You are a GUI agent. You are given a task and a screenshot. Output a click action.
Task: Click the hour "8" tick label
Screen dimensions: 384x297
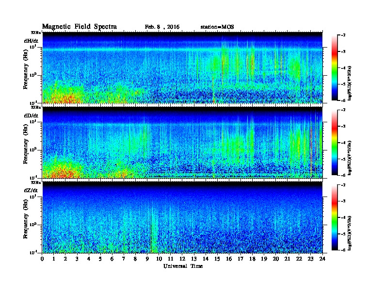click(135, 259)
